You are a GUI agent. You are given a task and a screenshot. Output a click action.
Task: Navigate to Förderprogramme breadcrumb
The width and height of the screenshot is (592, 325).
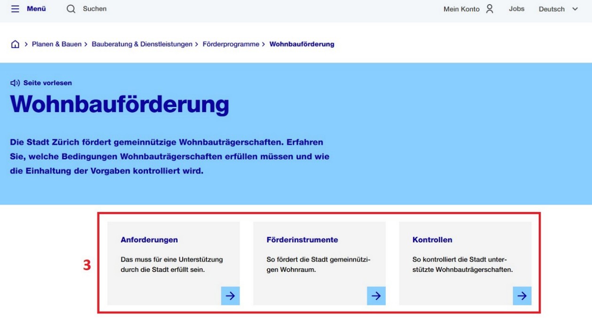point(231,45)
